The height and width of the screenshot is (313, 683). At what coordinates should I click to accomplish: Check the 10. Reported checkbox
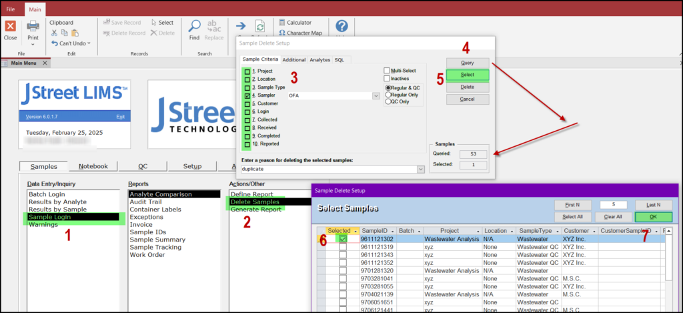click(x=247, y=144)
